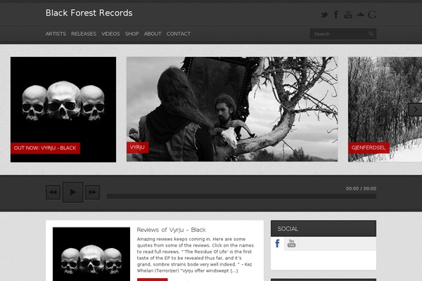The image size is (422, 281).
Task: Click the search magnifier icon
Action: tap(371, 34)
